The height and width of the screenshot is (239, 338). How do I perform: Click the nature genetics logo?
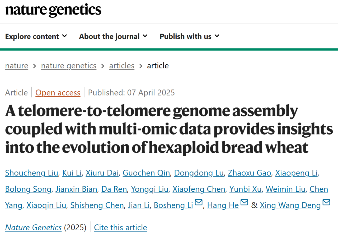53,10
